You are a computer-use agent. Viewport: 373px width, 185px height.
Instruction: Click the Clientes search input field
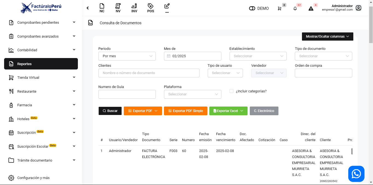click(x=149, y=73)
